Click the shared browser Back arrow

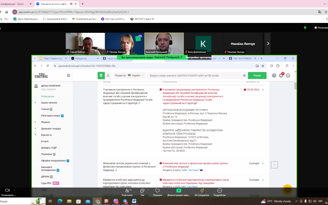pos(35,66)
